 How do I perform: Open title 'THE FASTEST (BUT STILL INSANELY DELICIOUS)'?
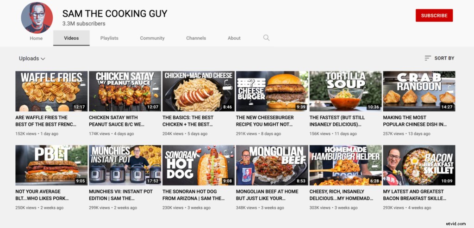(337, 121)
